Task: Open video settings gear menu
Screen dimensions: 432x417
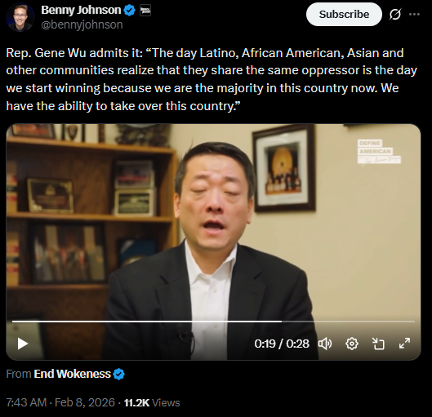Action: click(352, 344)
